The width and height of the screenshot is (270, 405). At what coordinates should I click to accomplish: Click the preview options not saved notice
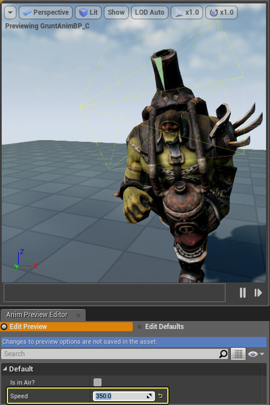click(134, 341)
